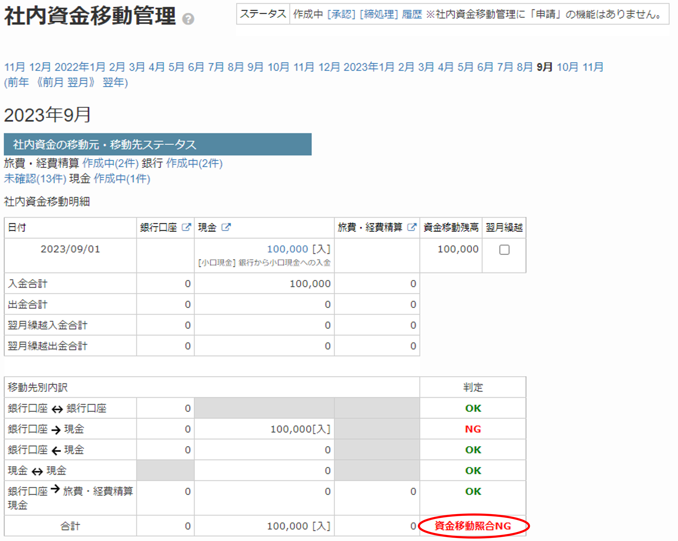Viewport: 678px width, 541px height.
Task: Click the 銀行口座 ↔ 銀行口座 row label
Action: click(57, 408)
